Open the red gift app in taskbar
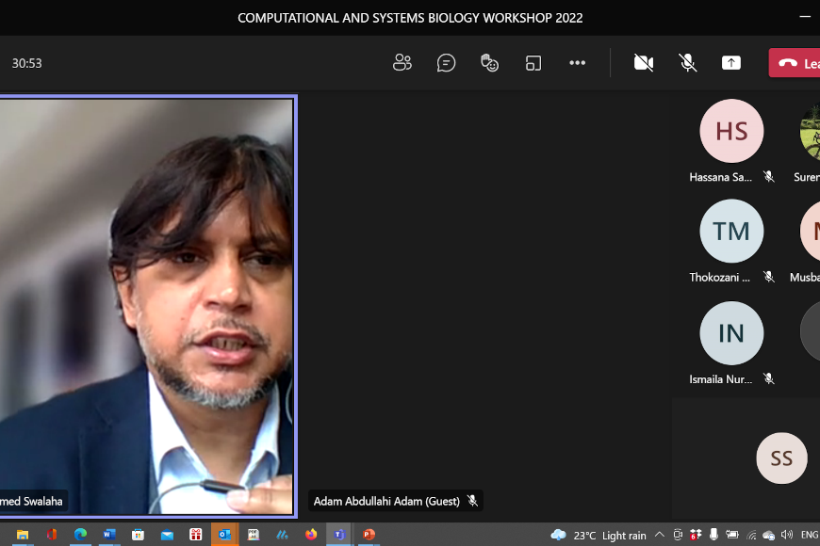Viewport: 820px width, 546px height. pos(196,535)
